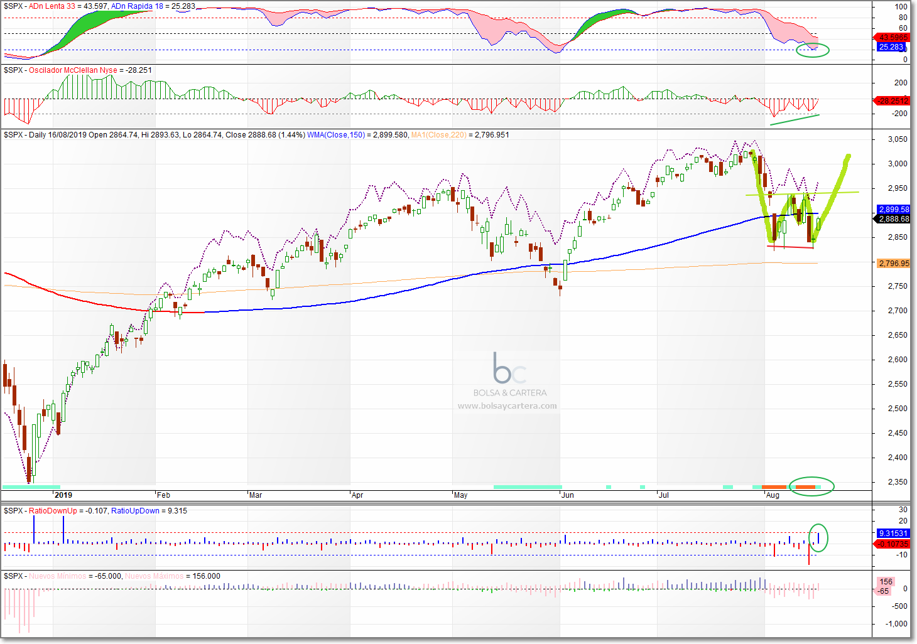Click the 20 label on ratio axis

pos(903,521)
